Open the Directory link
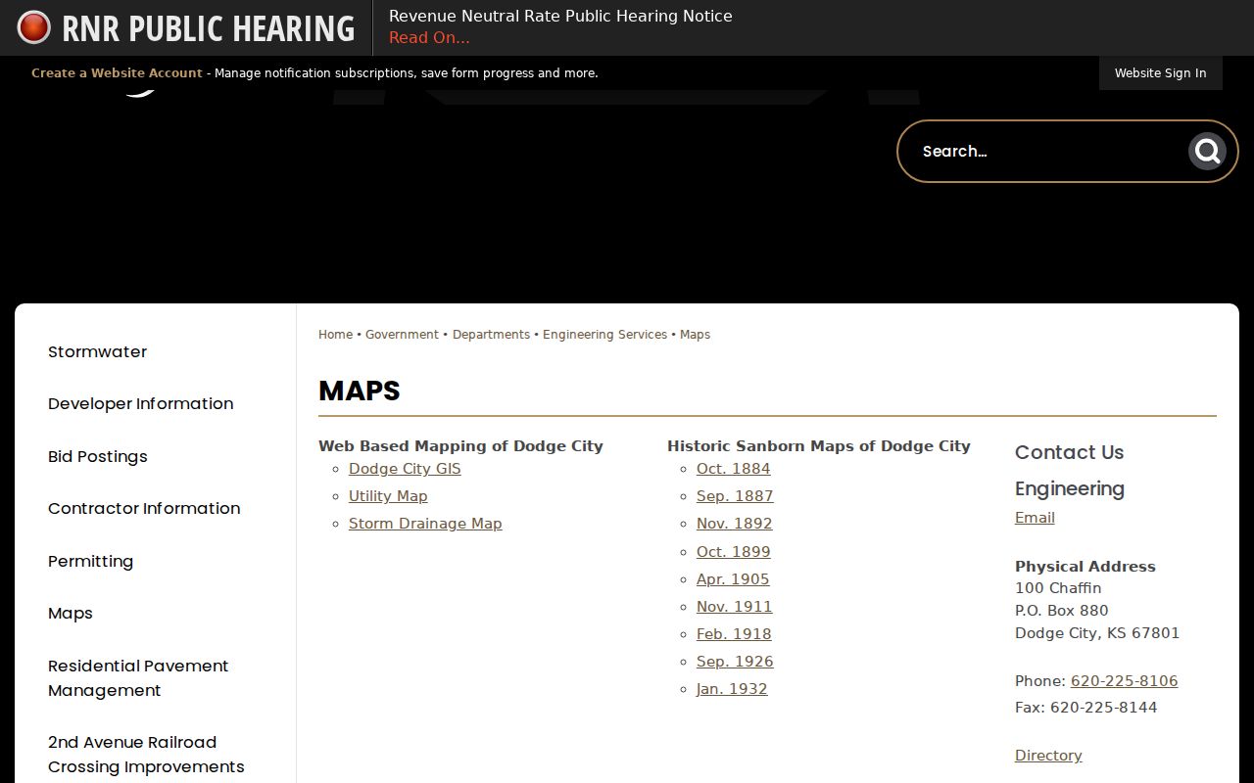This screenshot has width=1254, height=783. coord(1048,756)
